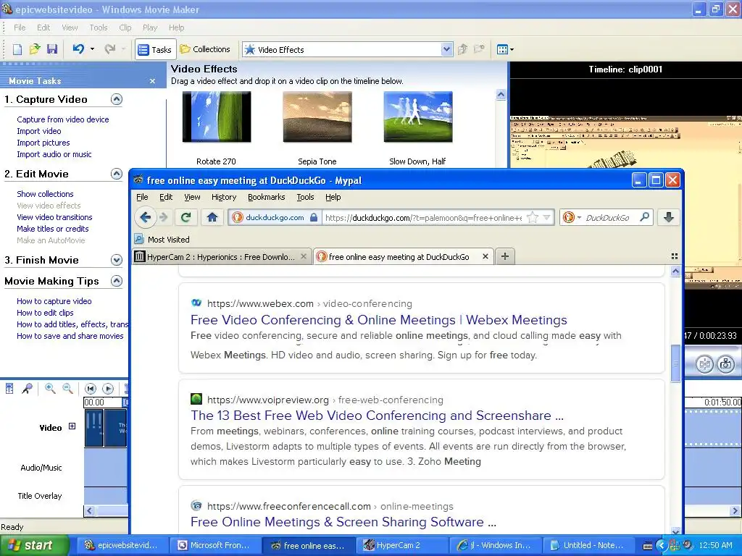Open How to edit clips tip

coord(45,313)
